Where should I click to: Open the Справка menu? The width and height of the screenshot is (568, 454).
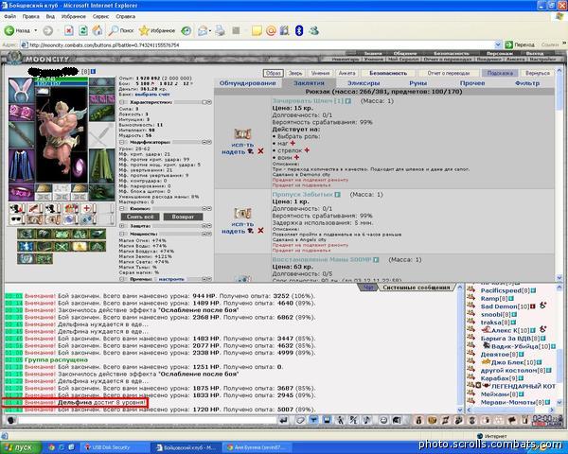click(125, 16)
